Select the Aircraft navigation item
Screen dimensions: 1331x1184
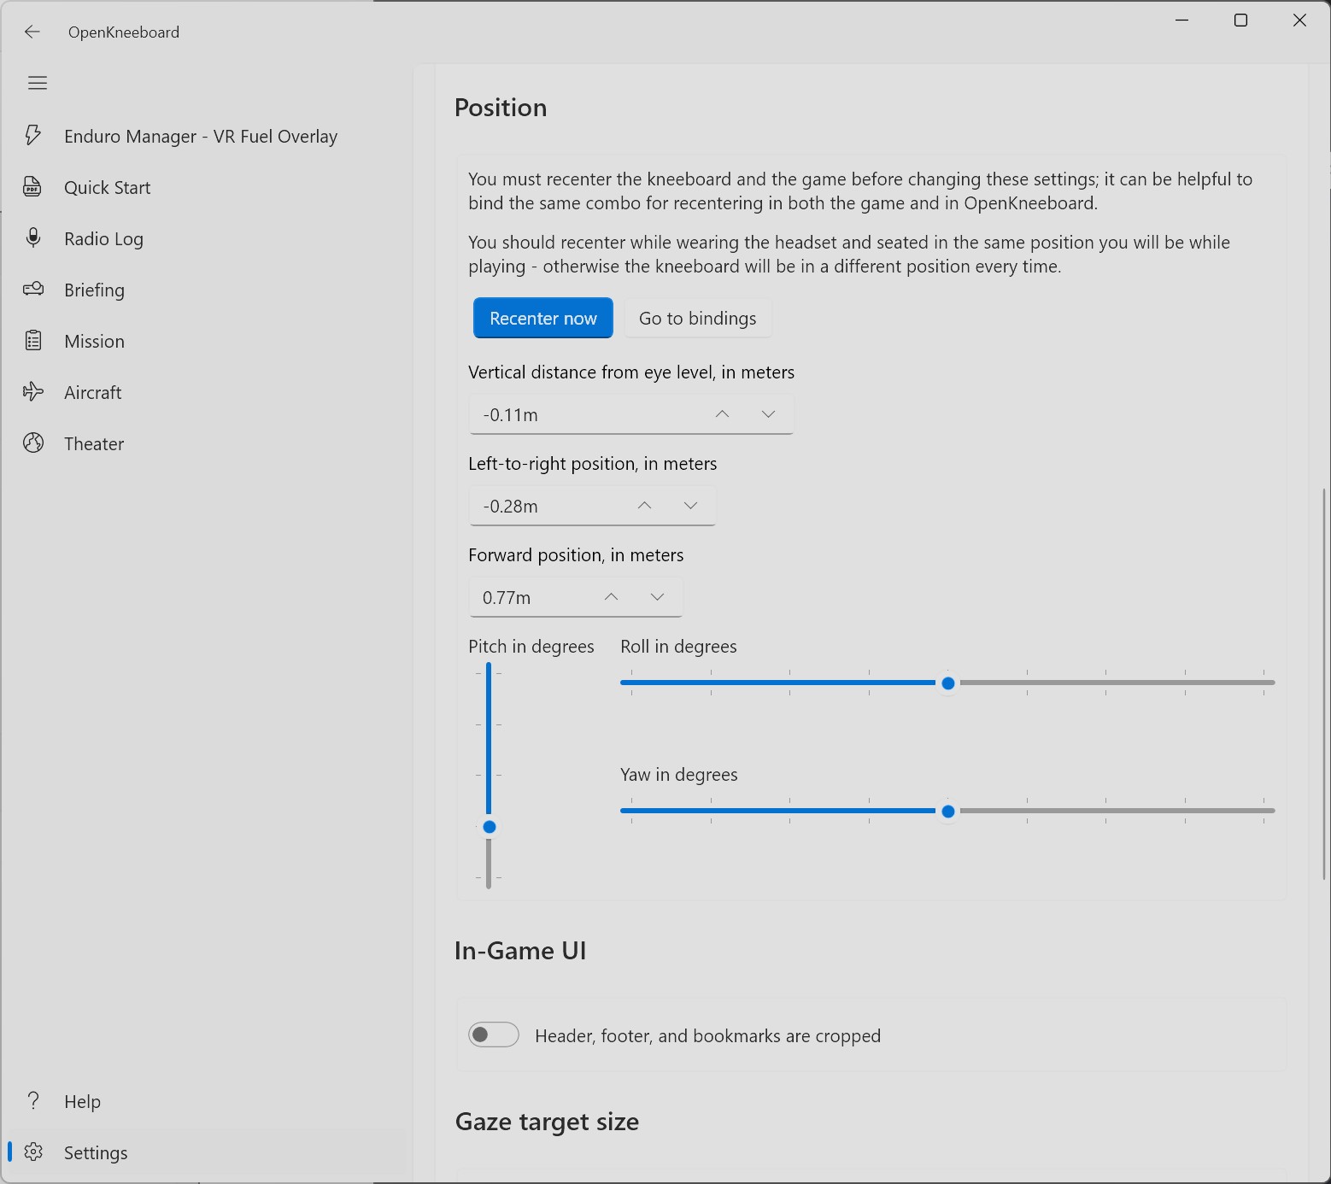point(207,392)
